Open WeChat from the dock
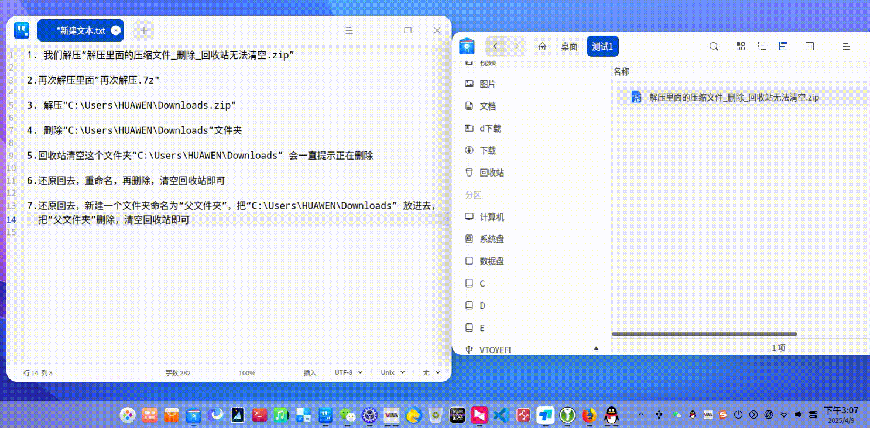 pos(348,415)
